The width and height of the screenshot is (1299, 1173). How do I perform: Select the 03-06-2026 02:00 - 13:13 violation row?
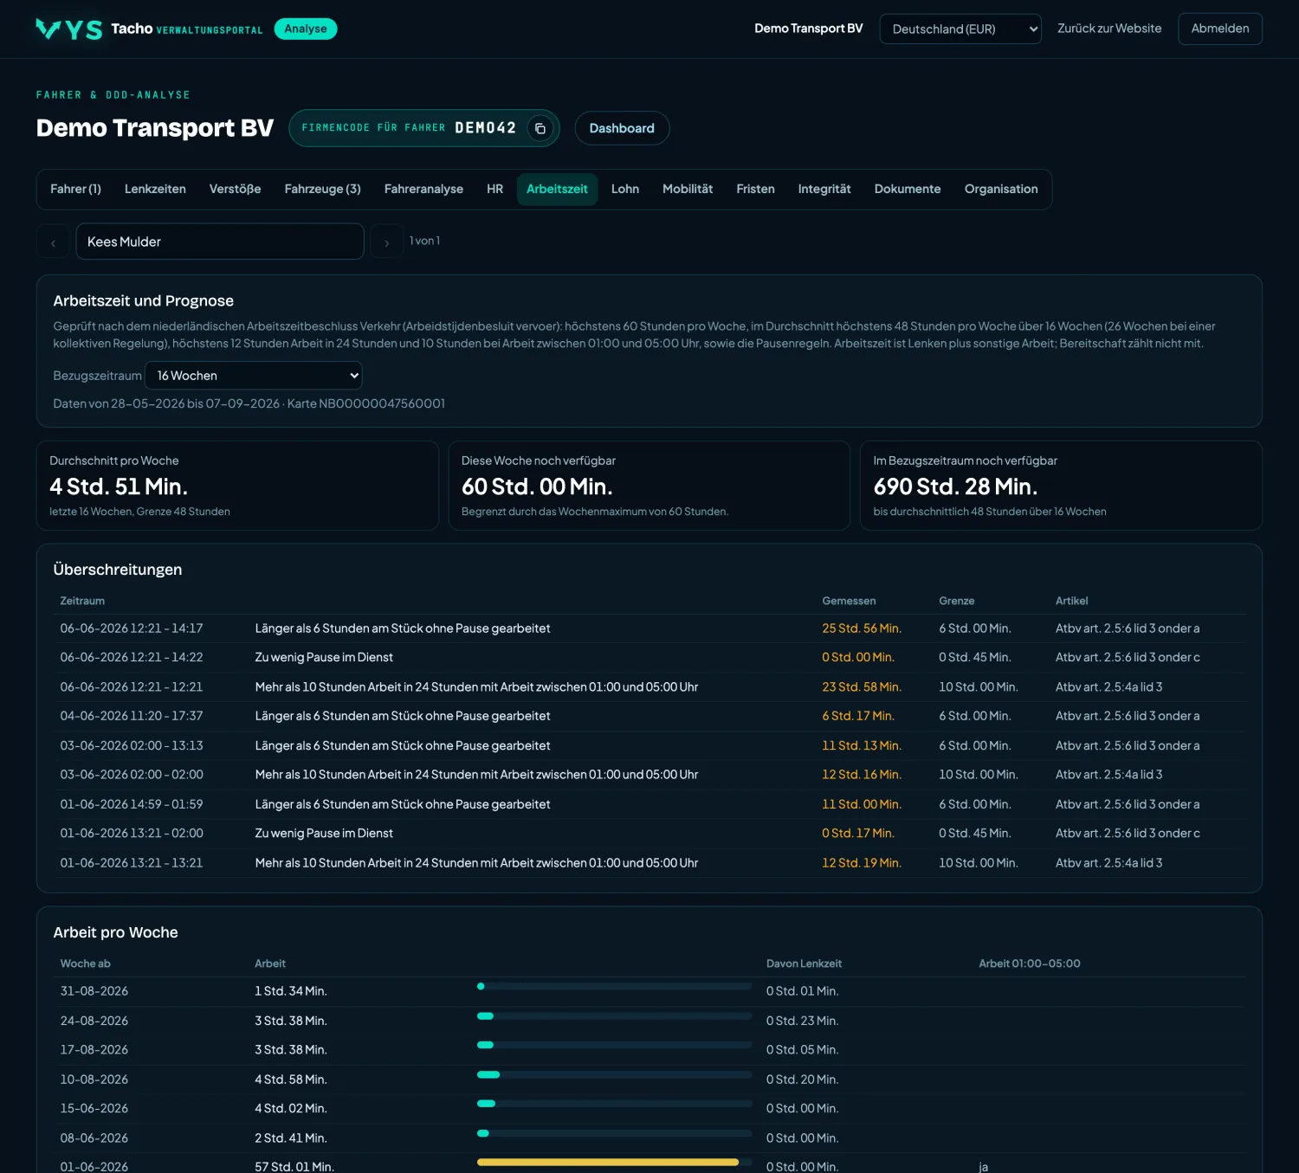click(x=649, y=745)
